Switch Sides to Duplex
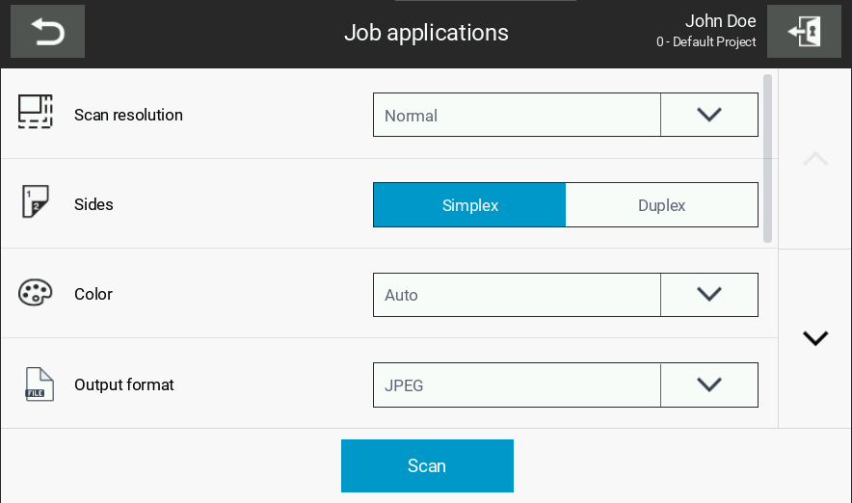The width and height of the screenshot is (852, 503). click(x=662, y=205)
